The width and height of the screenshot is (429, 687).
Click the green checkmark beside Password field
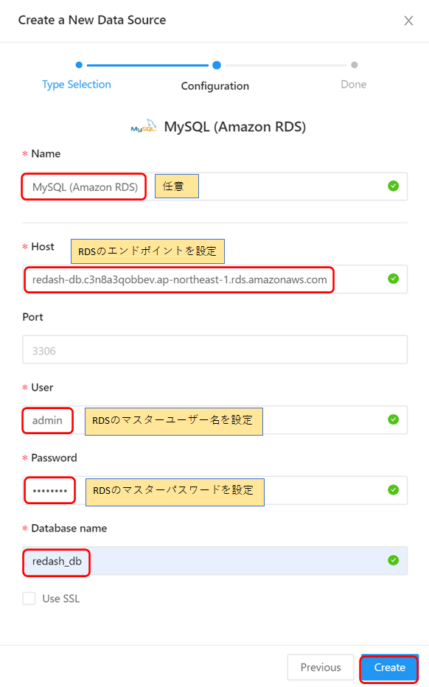(394, 490)
